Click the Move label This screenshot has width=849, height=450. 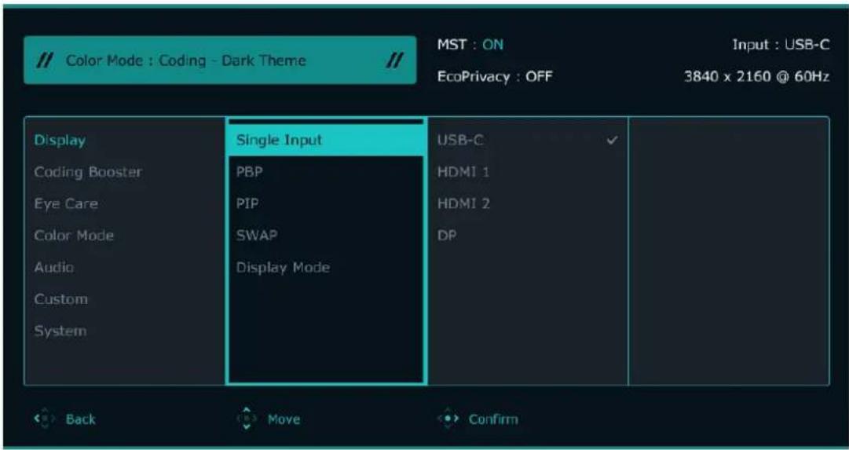[284, 419]
